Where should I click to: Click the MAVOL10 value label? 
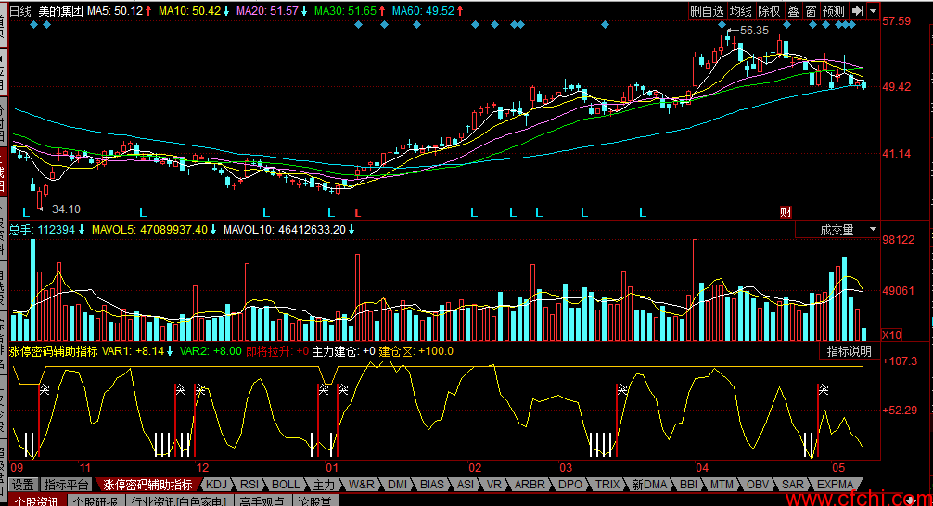[285, 230]
